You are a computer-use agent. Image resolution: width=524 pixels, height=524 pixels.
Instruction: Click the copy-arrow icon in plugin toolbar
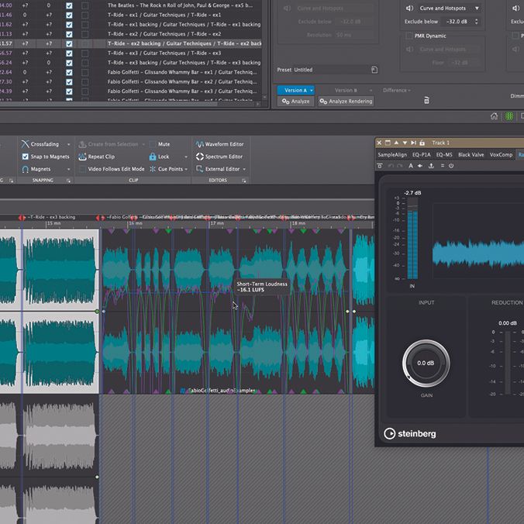point(420,166)
